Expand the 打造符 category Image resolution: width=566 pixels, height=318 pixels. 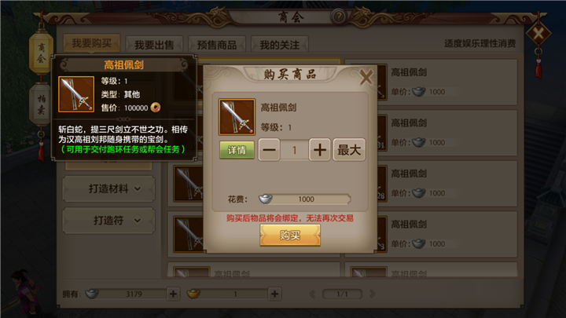(108, 221)
